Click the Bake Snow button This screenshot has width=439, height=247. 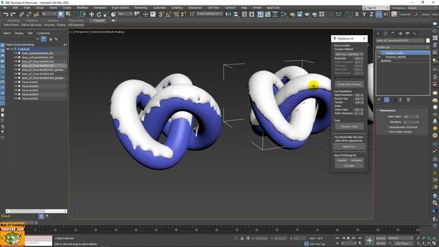pos(349,146)
